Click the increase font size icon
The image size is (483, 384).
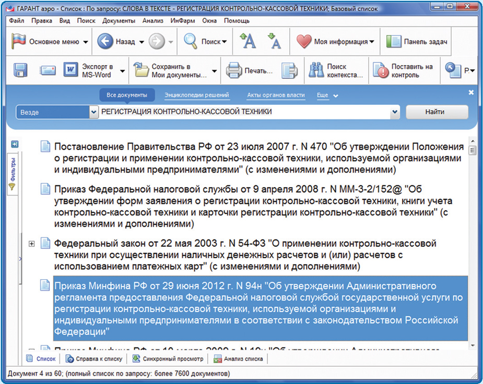point(247,42)
